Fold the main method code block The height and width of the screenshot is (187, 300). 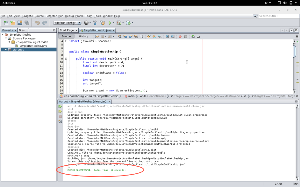point(66,59)
